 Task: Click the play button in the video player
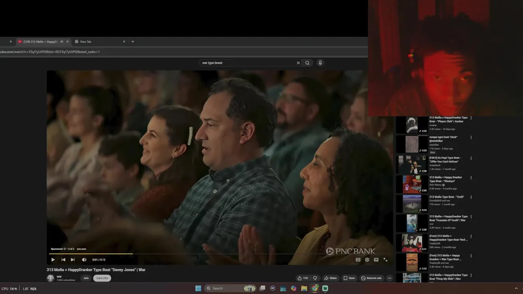point(53,260)
